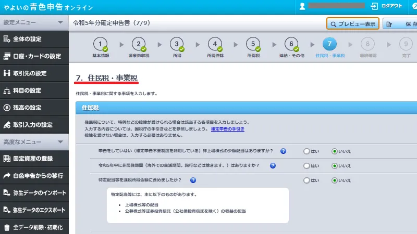Click the 弥生データのエクスポート label text
Viewport: 417px width, 234px height.
tap(39, 210)
